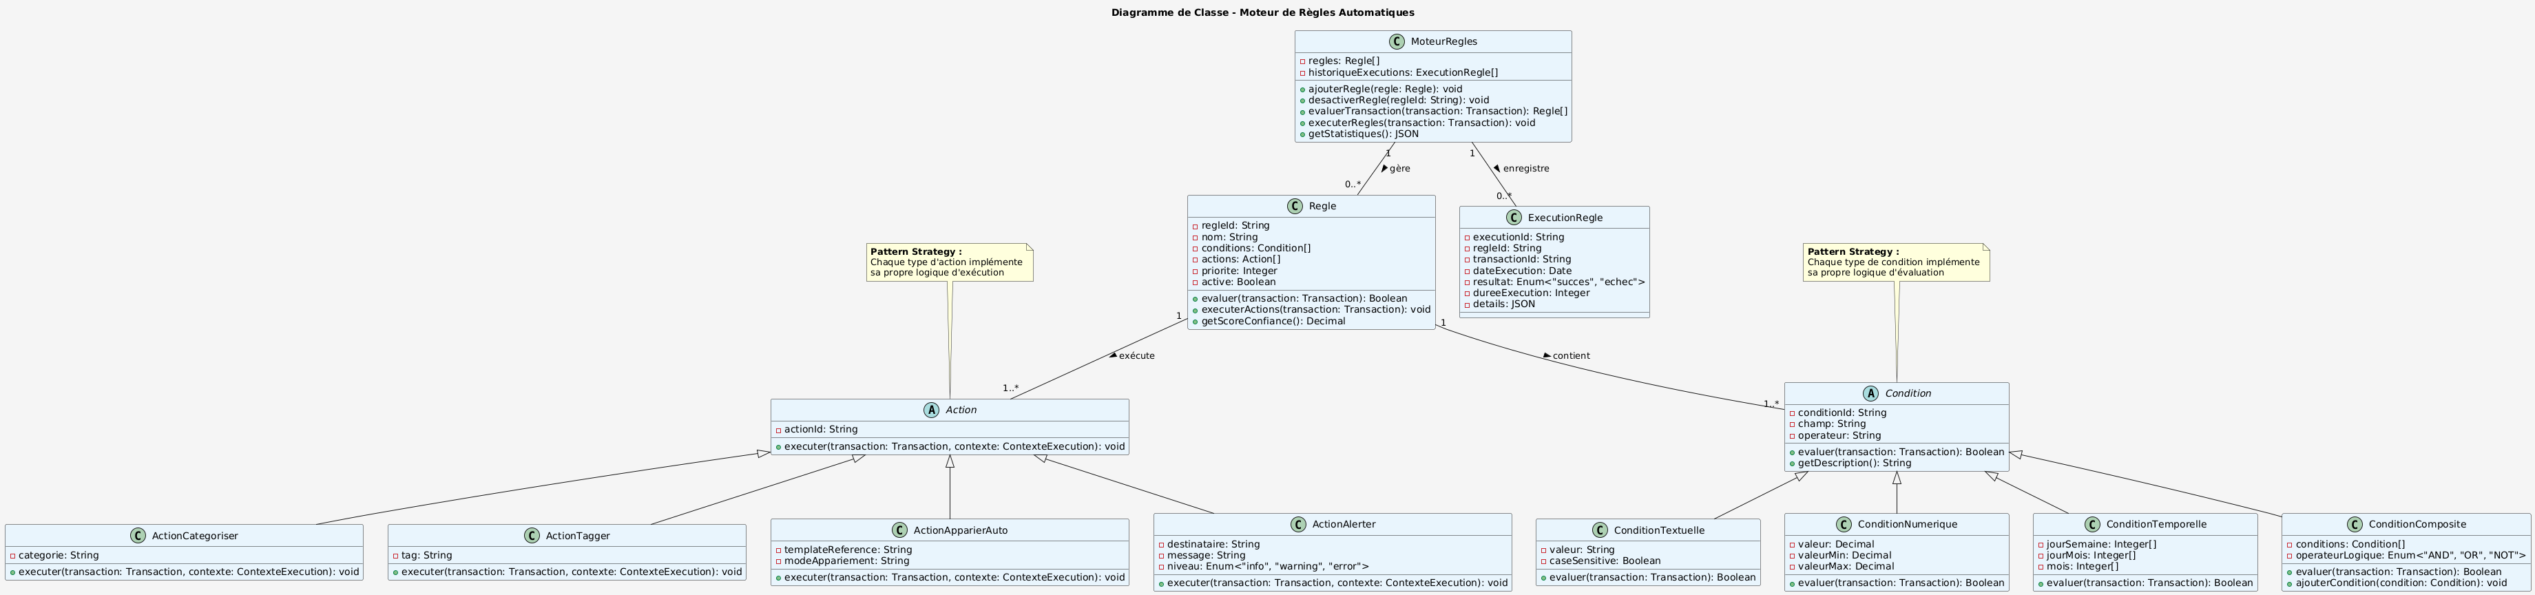
Task: Click the ActionAlerter class icon
Action: 1298,524
